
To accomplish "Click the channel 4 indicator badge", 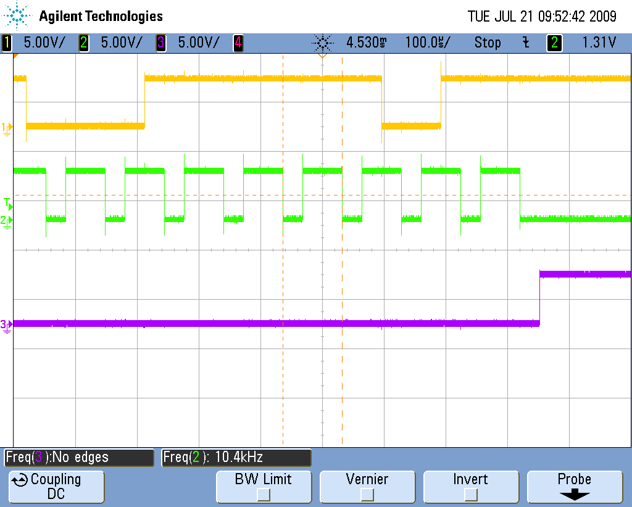I will [x=238, y=43].
